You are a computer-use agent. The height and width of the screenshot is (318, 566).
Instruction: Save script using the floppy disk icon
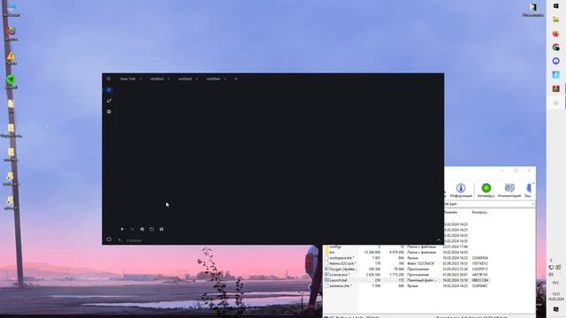click(x=161, y=229)
